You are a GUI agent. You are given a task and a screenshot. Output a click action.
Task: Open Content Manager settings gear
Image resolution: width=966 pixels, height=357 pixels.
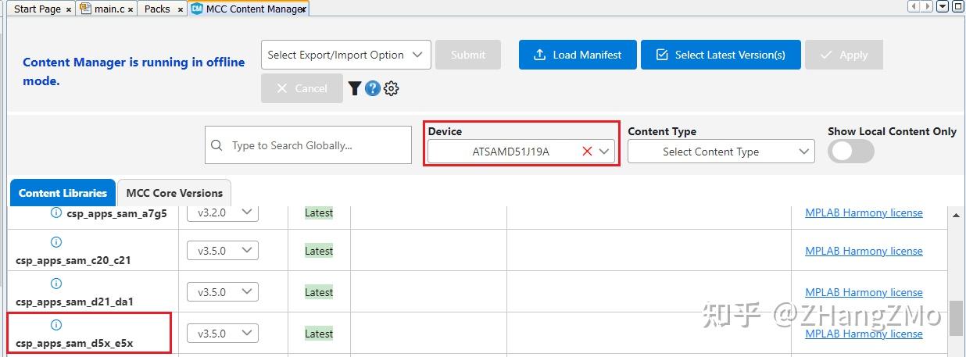coord(392,88)
